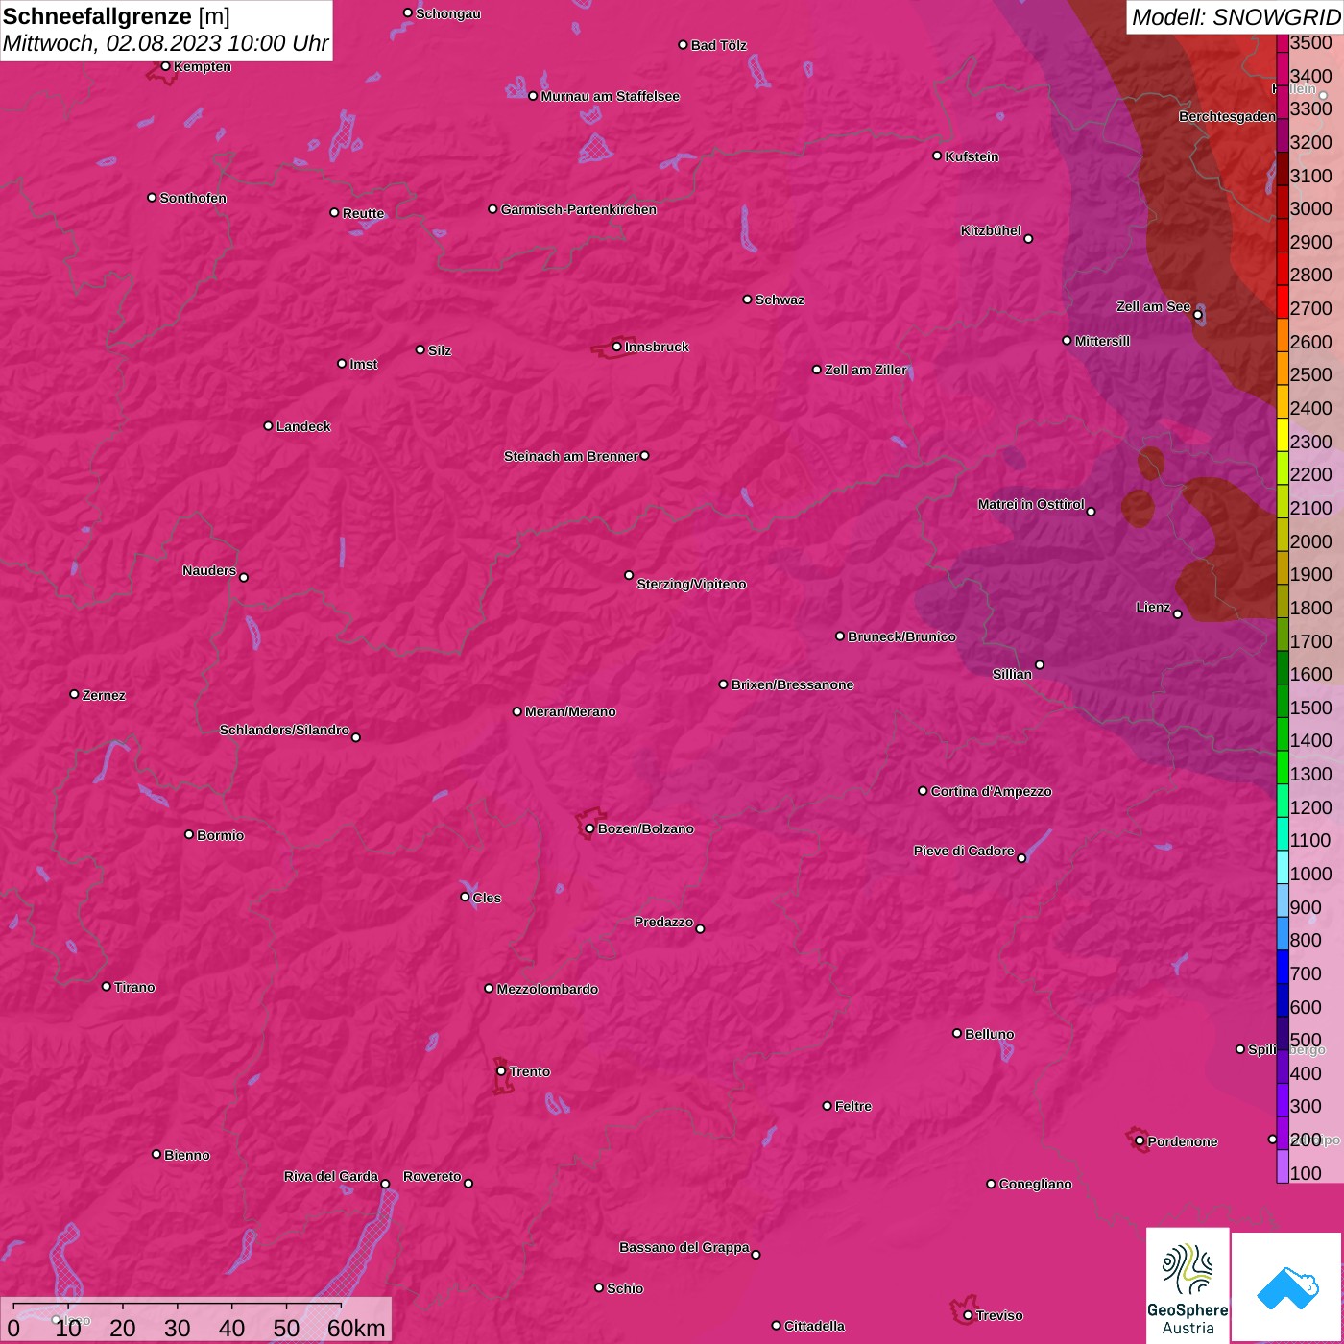Click the Zell am Ziller label
Viewport: 1344px width, 1344px height.
coord(865,370)
